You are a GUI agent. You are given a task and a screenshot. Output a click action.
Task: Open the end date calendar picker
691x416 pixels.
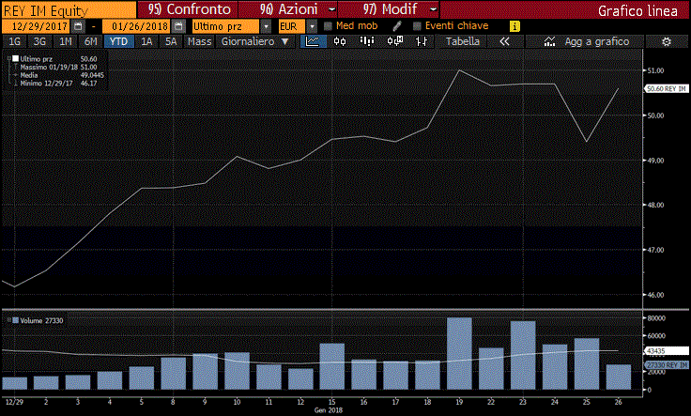[x=173, y=26]
